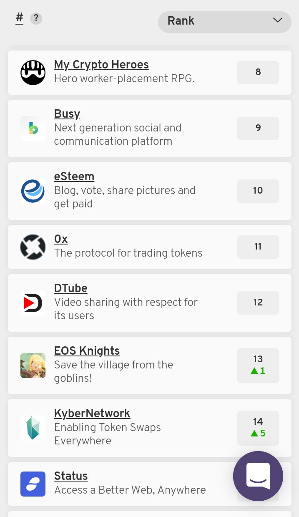This screenshot has height=517, width=299.
Task: Click the dropdown chevron beside Rank
Action: [278, 20]
